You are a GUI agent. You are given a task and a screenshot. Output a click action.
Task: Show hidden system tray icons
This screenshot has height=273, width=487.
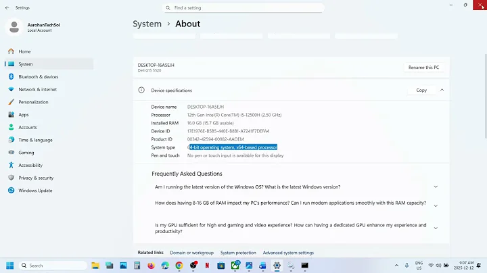coord(396,266)
